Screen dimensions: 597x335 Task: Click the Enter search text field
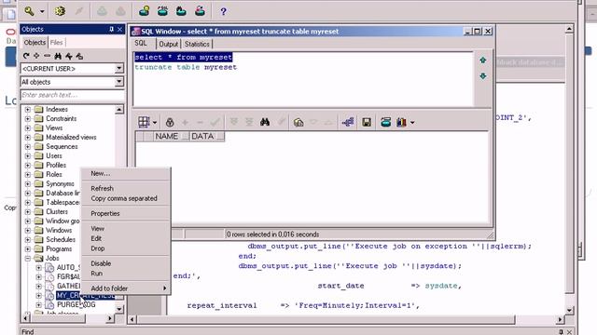72,95
